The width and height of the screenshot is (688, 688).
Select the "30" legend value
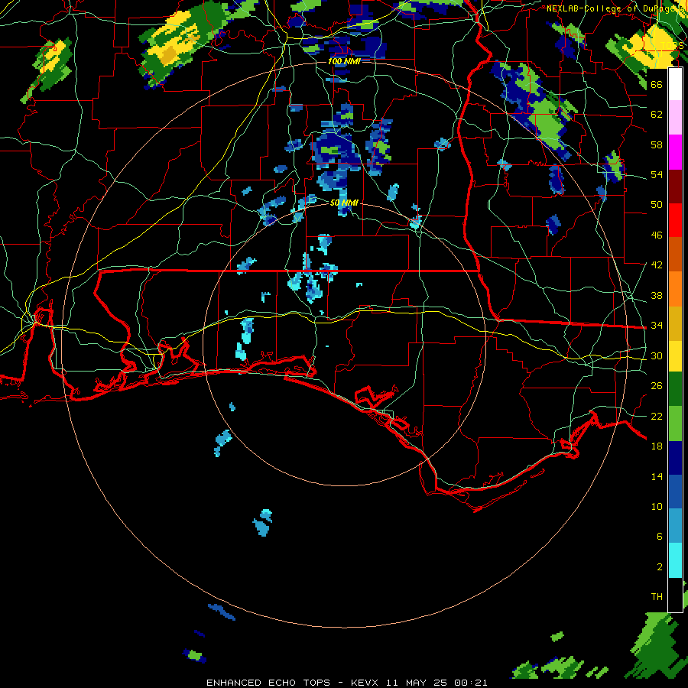point(657,355)
